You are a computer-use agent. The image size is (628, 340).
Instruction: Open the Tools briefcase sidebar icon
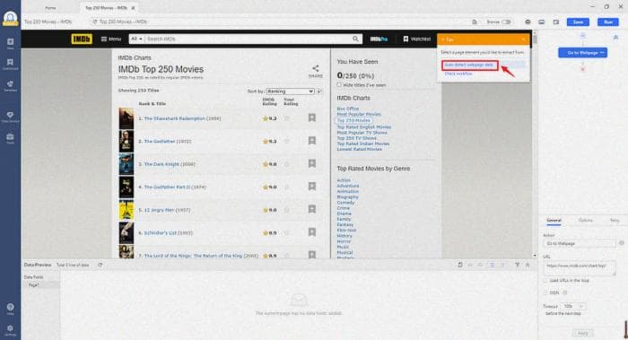(11, 138)
